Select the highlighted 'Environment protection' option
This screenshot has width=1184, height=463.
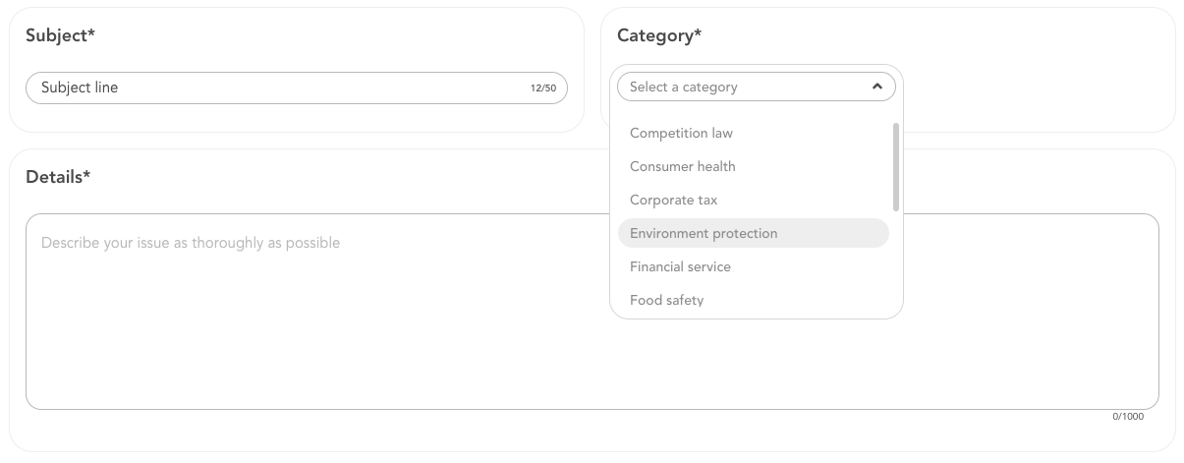[704, 233]
